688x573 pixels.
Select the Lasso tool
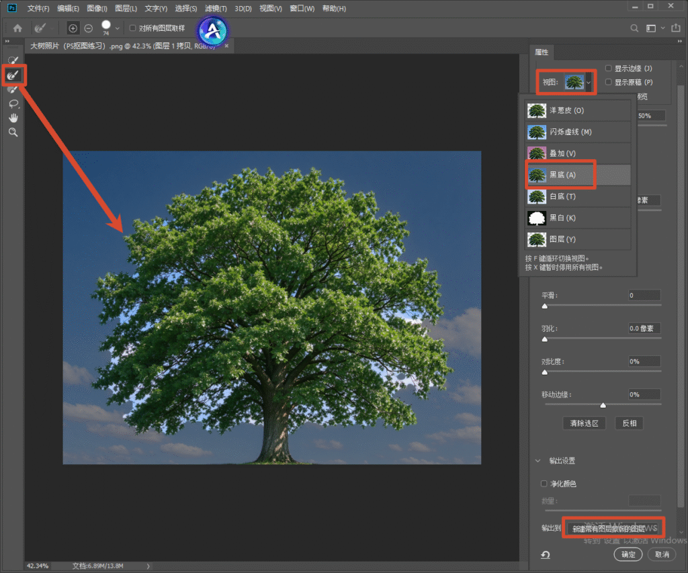[13, 104]
